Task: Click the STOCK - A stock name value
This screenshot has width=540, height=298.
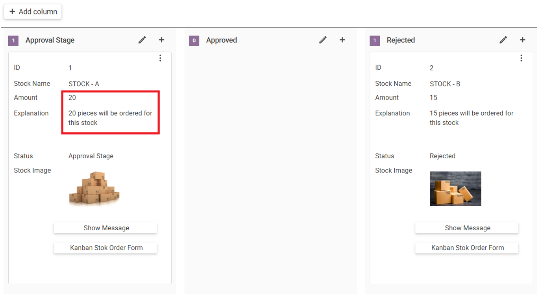Action: pyautogui.click(x=84, y=84)
